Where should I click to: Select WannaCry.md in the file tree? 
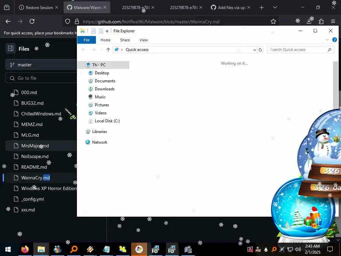coord(35,178)
